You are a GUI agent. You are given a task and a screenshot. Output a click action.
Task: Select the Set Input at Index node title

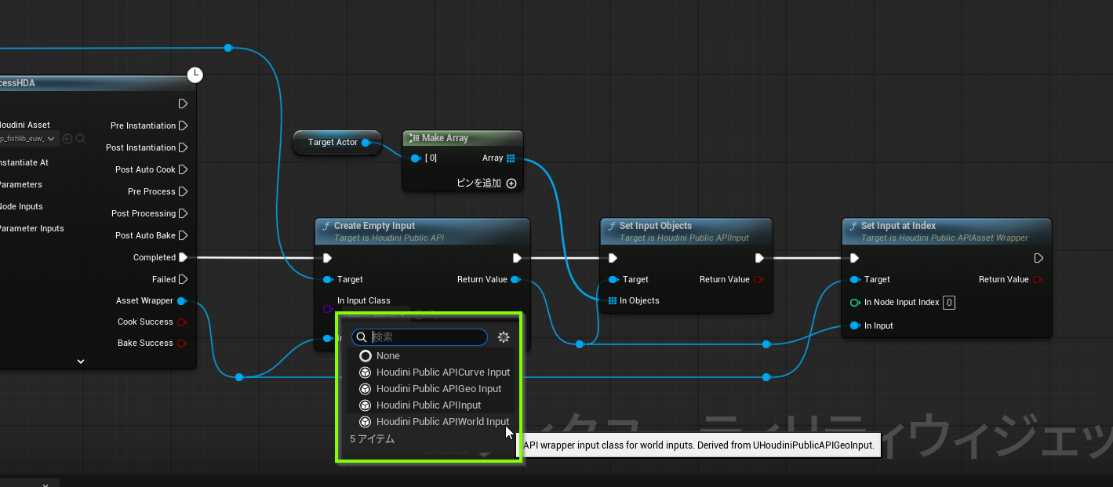pyautogui.click(x=898, y=226)
